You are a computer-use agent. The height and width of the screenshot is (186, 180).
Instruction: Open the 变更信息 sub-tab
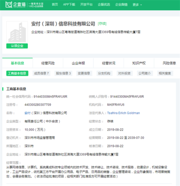pyautogui.click(x=84, y=73)
